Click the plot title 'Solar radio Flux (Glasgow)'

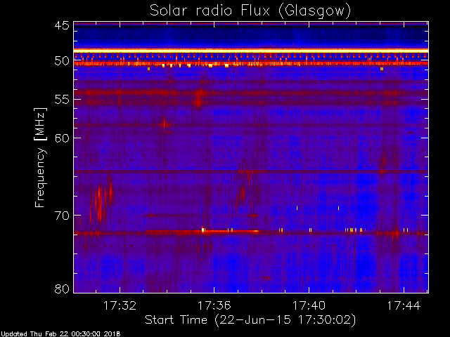[250, 11]
